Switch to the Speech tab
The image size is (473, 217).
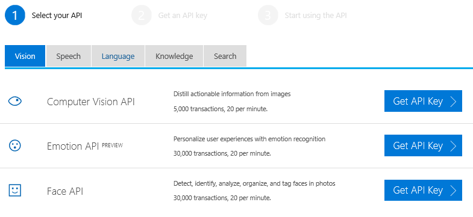tap(69, 56)
